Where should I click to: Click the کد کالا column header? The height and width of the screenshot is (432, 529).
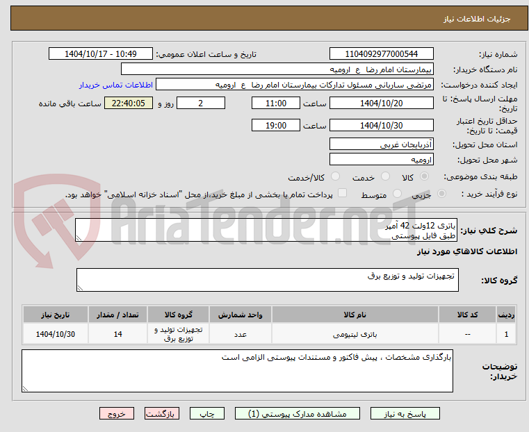467,315
